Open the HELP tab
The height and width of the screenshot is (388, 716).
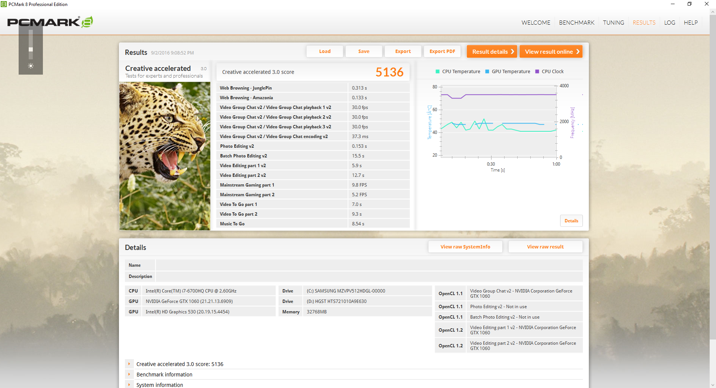coord(691,23)
